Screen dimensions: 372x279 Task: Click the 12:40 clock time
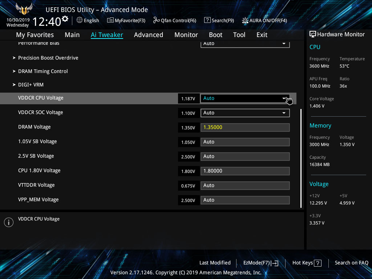(x=47, y=22)
